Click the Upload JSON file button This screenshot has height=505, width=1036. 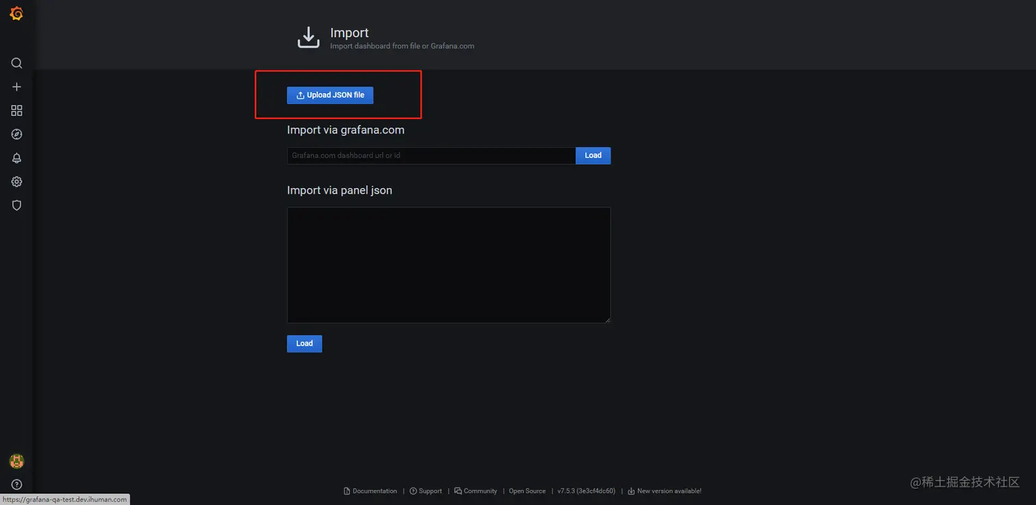coord(330,95)
